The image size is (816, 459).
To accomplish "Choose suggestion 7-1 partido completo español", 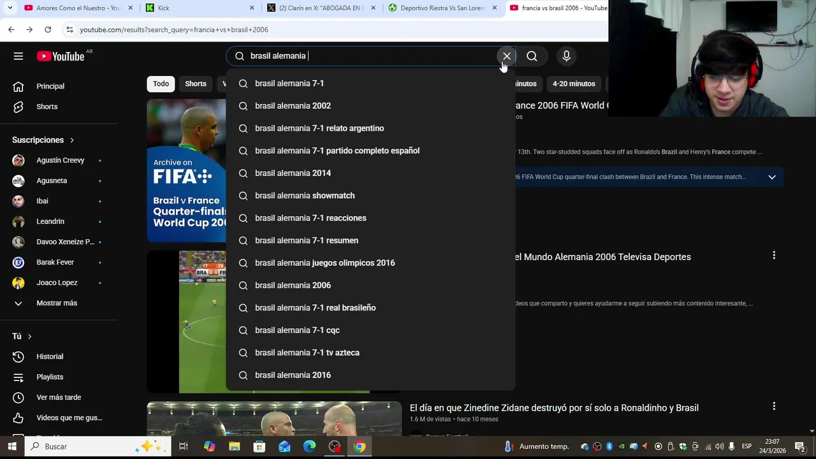I will point(370,150).
